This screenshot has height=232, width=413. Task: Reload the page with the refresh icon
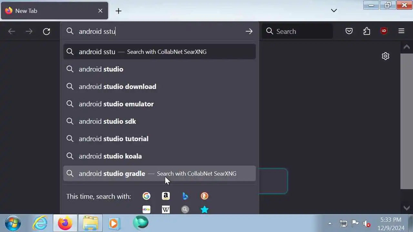[x=46, y=31]
